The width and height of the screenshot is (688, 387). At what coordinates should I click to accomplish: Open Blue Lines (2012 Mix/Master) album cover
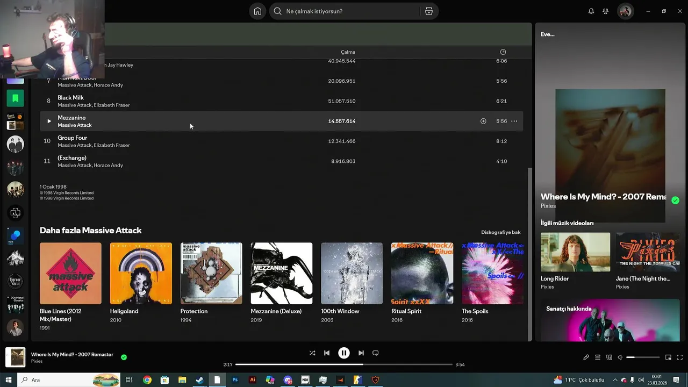70,274
